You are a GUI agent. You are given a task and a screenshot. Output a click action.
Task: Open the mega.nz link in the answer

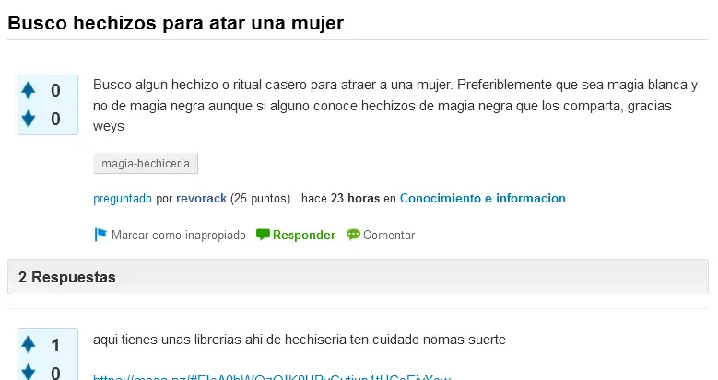click(x=272, y=377)
